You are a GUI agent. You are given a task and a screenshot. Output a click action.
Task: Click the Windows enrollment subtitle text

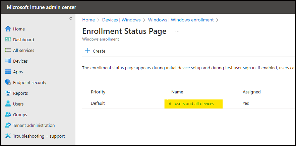point(101,39)
